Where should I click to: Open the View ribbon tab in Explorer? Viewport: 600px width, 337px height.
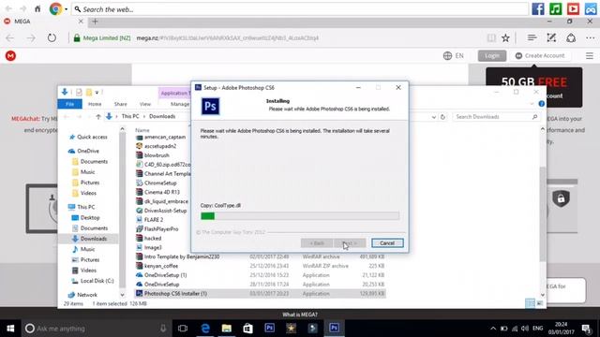145,104
